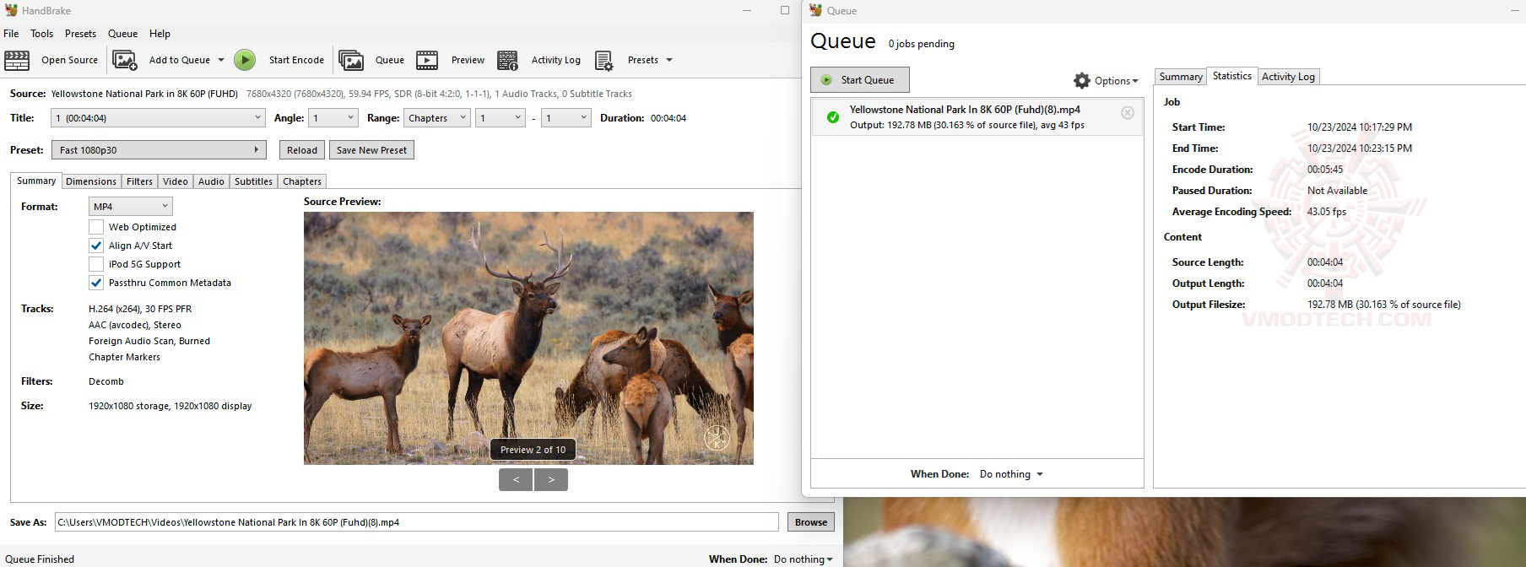Switch to the Video tab
This screenshot has width=1526, height=567.
[x=176, y=181]
